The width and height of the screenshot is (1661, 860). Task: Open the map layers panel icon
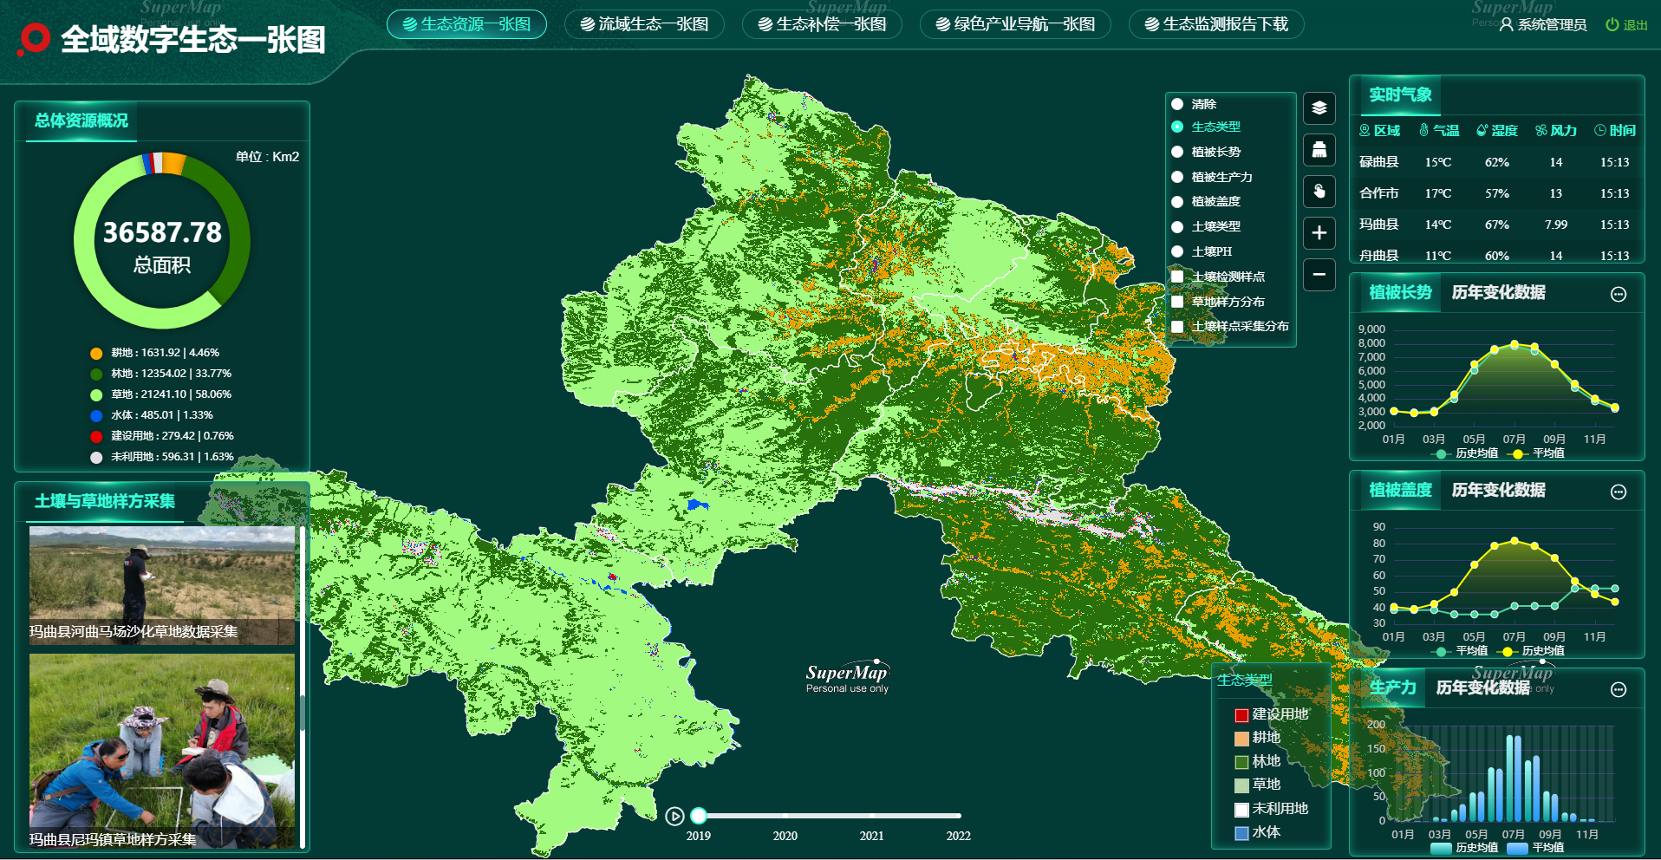pyautogui.click(x=1319, y=108)
